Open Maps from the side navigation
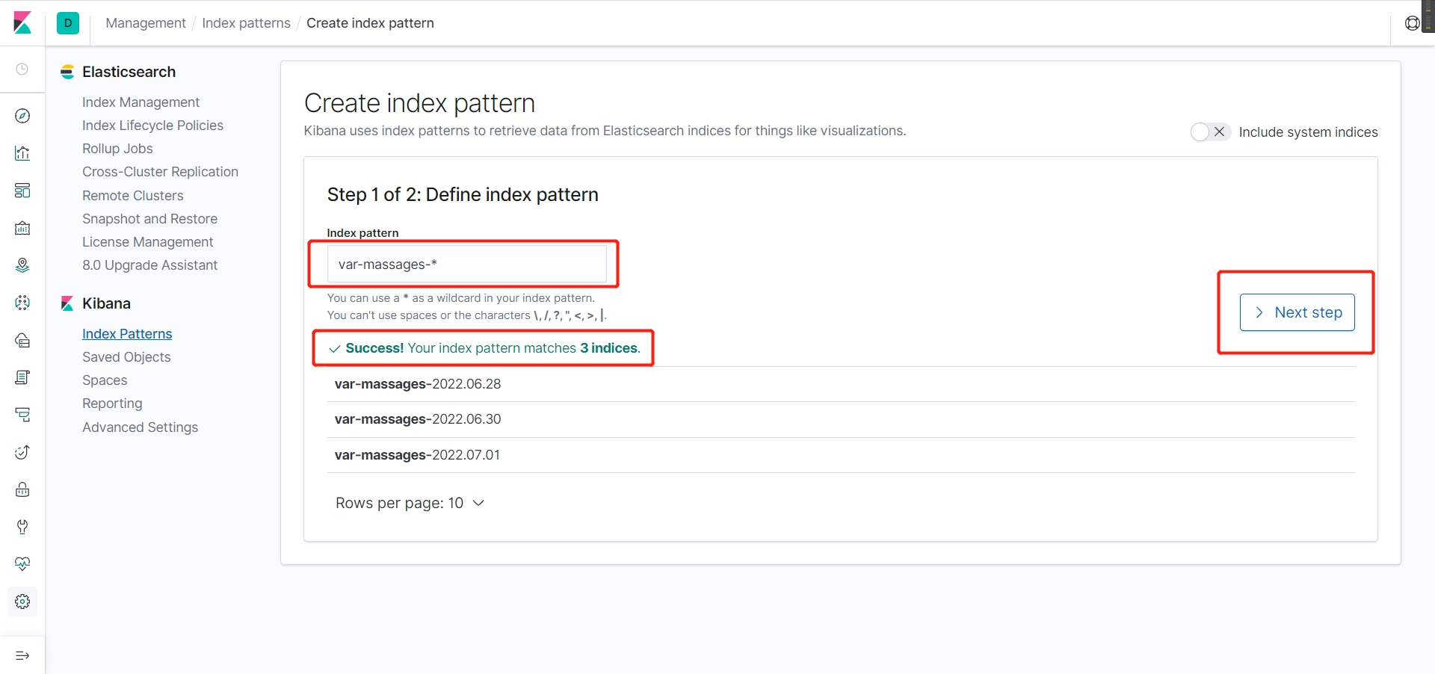The image size is (1435, 674). [22, 265]
